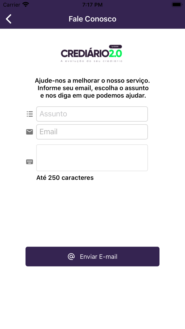Click the 'by KBANK' badge above the logo
The width and height of the screenshot is (185, 329).
(115, 47)
